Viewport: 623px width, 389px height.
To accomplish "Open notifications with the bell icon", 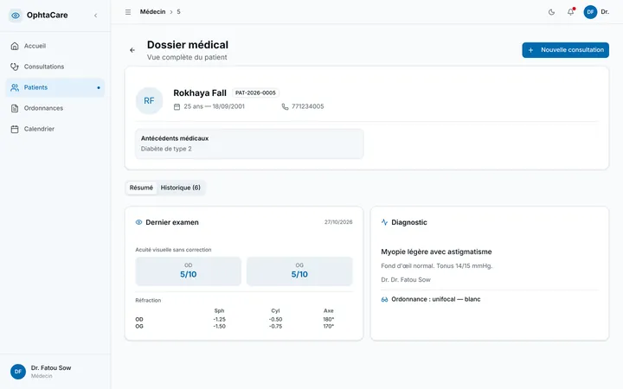I will [570, 12].
